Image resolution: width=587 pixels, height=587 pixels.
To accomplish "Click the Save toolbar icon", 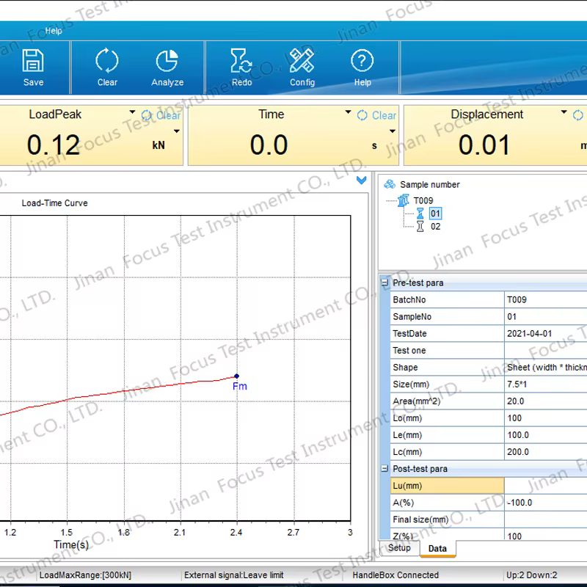I will (x=33, y=60).
